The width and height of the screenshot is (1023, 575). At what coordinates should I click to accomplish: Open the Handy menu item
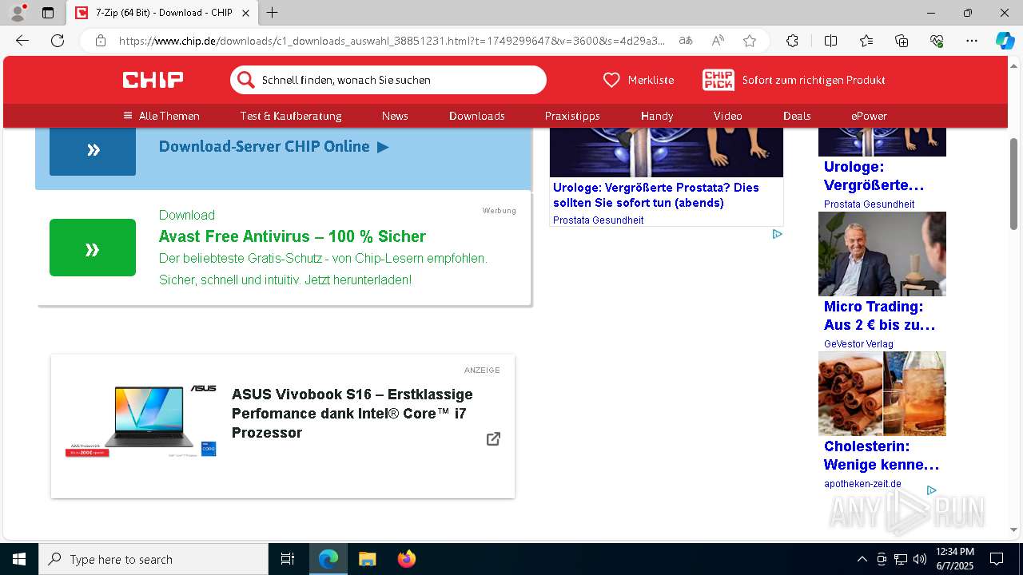point(657,116)
